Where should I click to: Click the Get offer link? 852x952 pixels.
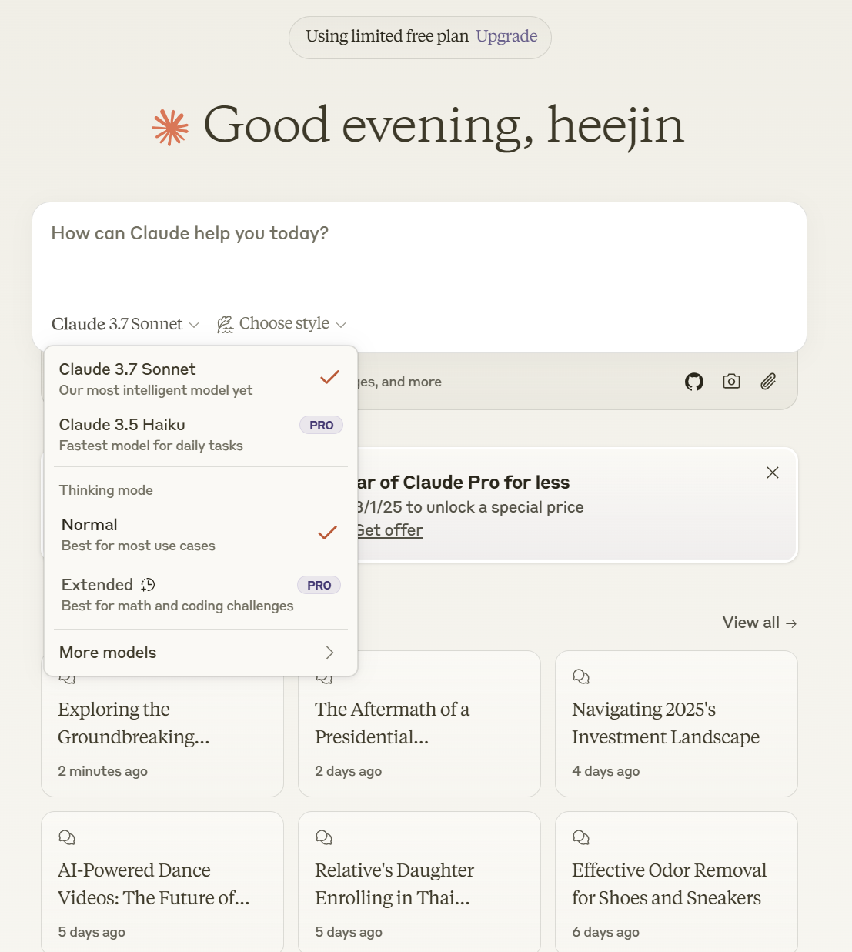click(x=389, y=530)
